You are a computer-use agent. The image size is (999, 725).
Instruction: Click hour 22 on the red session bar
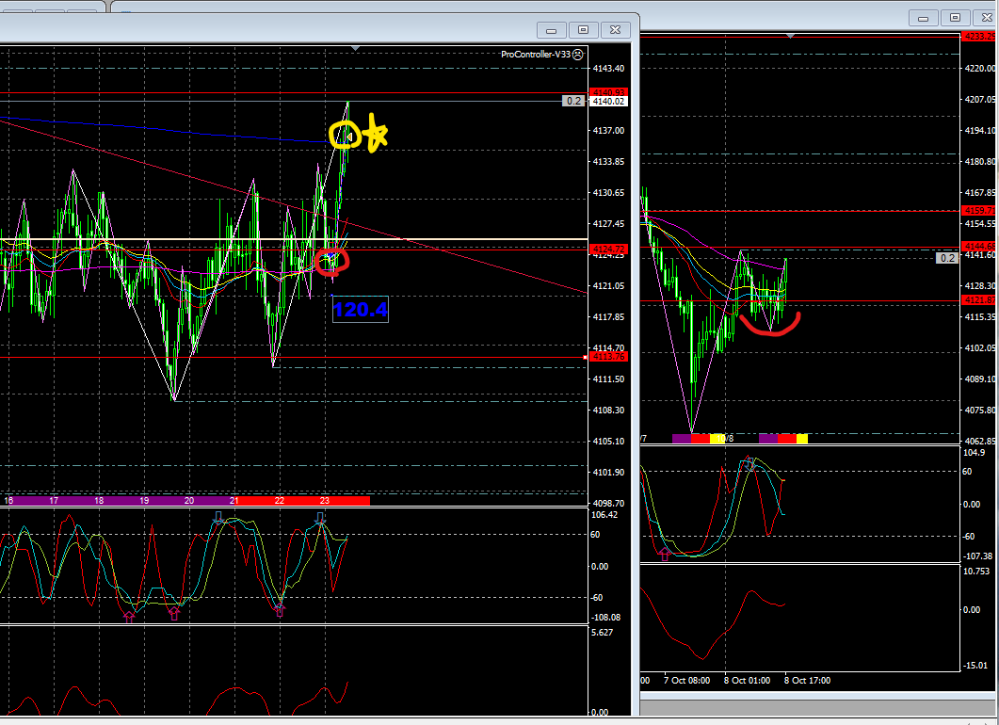[x=279, y=501]
